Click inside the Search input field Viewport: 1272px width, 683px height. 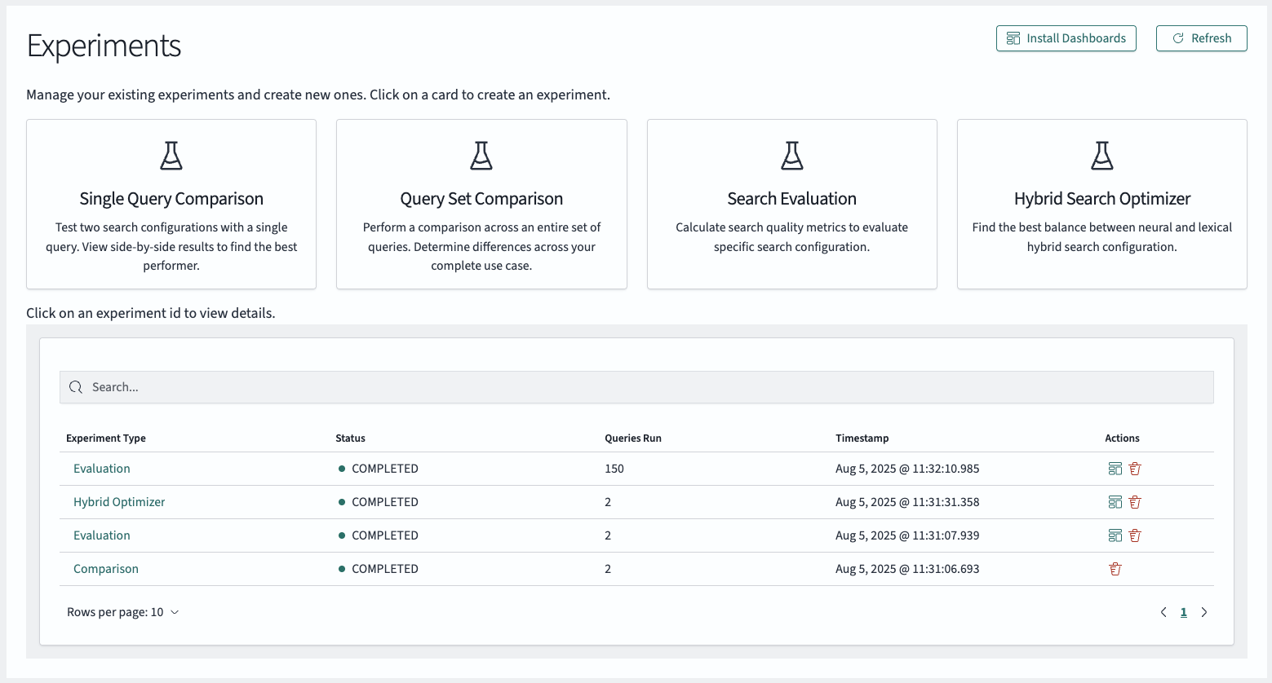click(326, 386)
